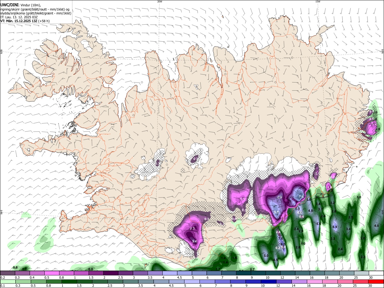Click the 7.0 value in the purple snow area
This screenshot has height=288, width=384.
301,196
